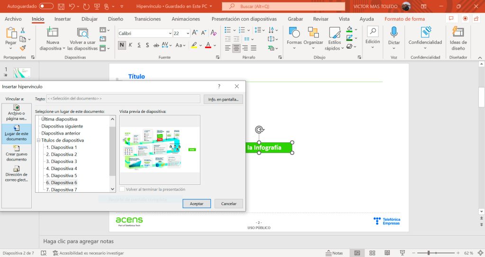Switch to slide sorter view in status bar
Viewport: 485px width, 257px height.
[372, 253]
